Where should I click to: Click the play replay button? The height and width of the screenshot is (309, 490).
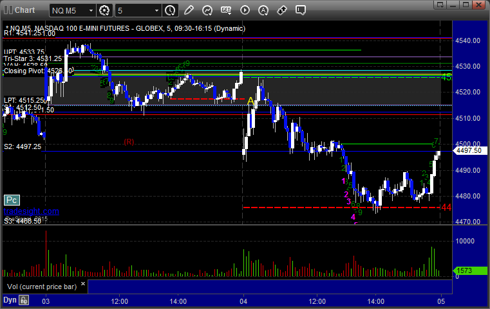245,10
